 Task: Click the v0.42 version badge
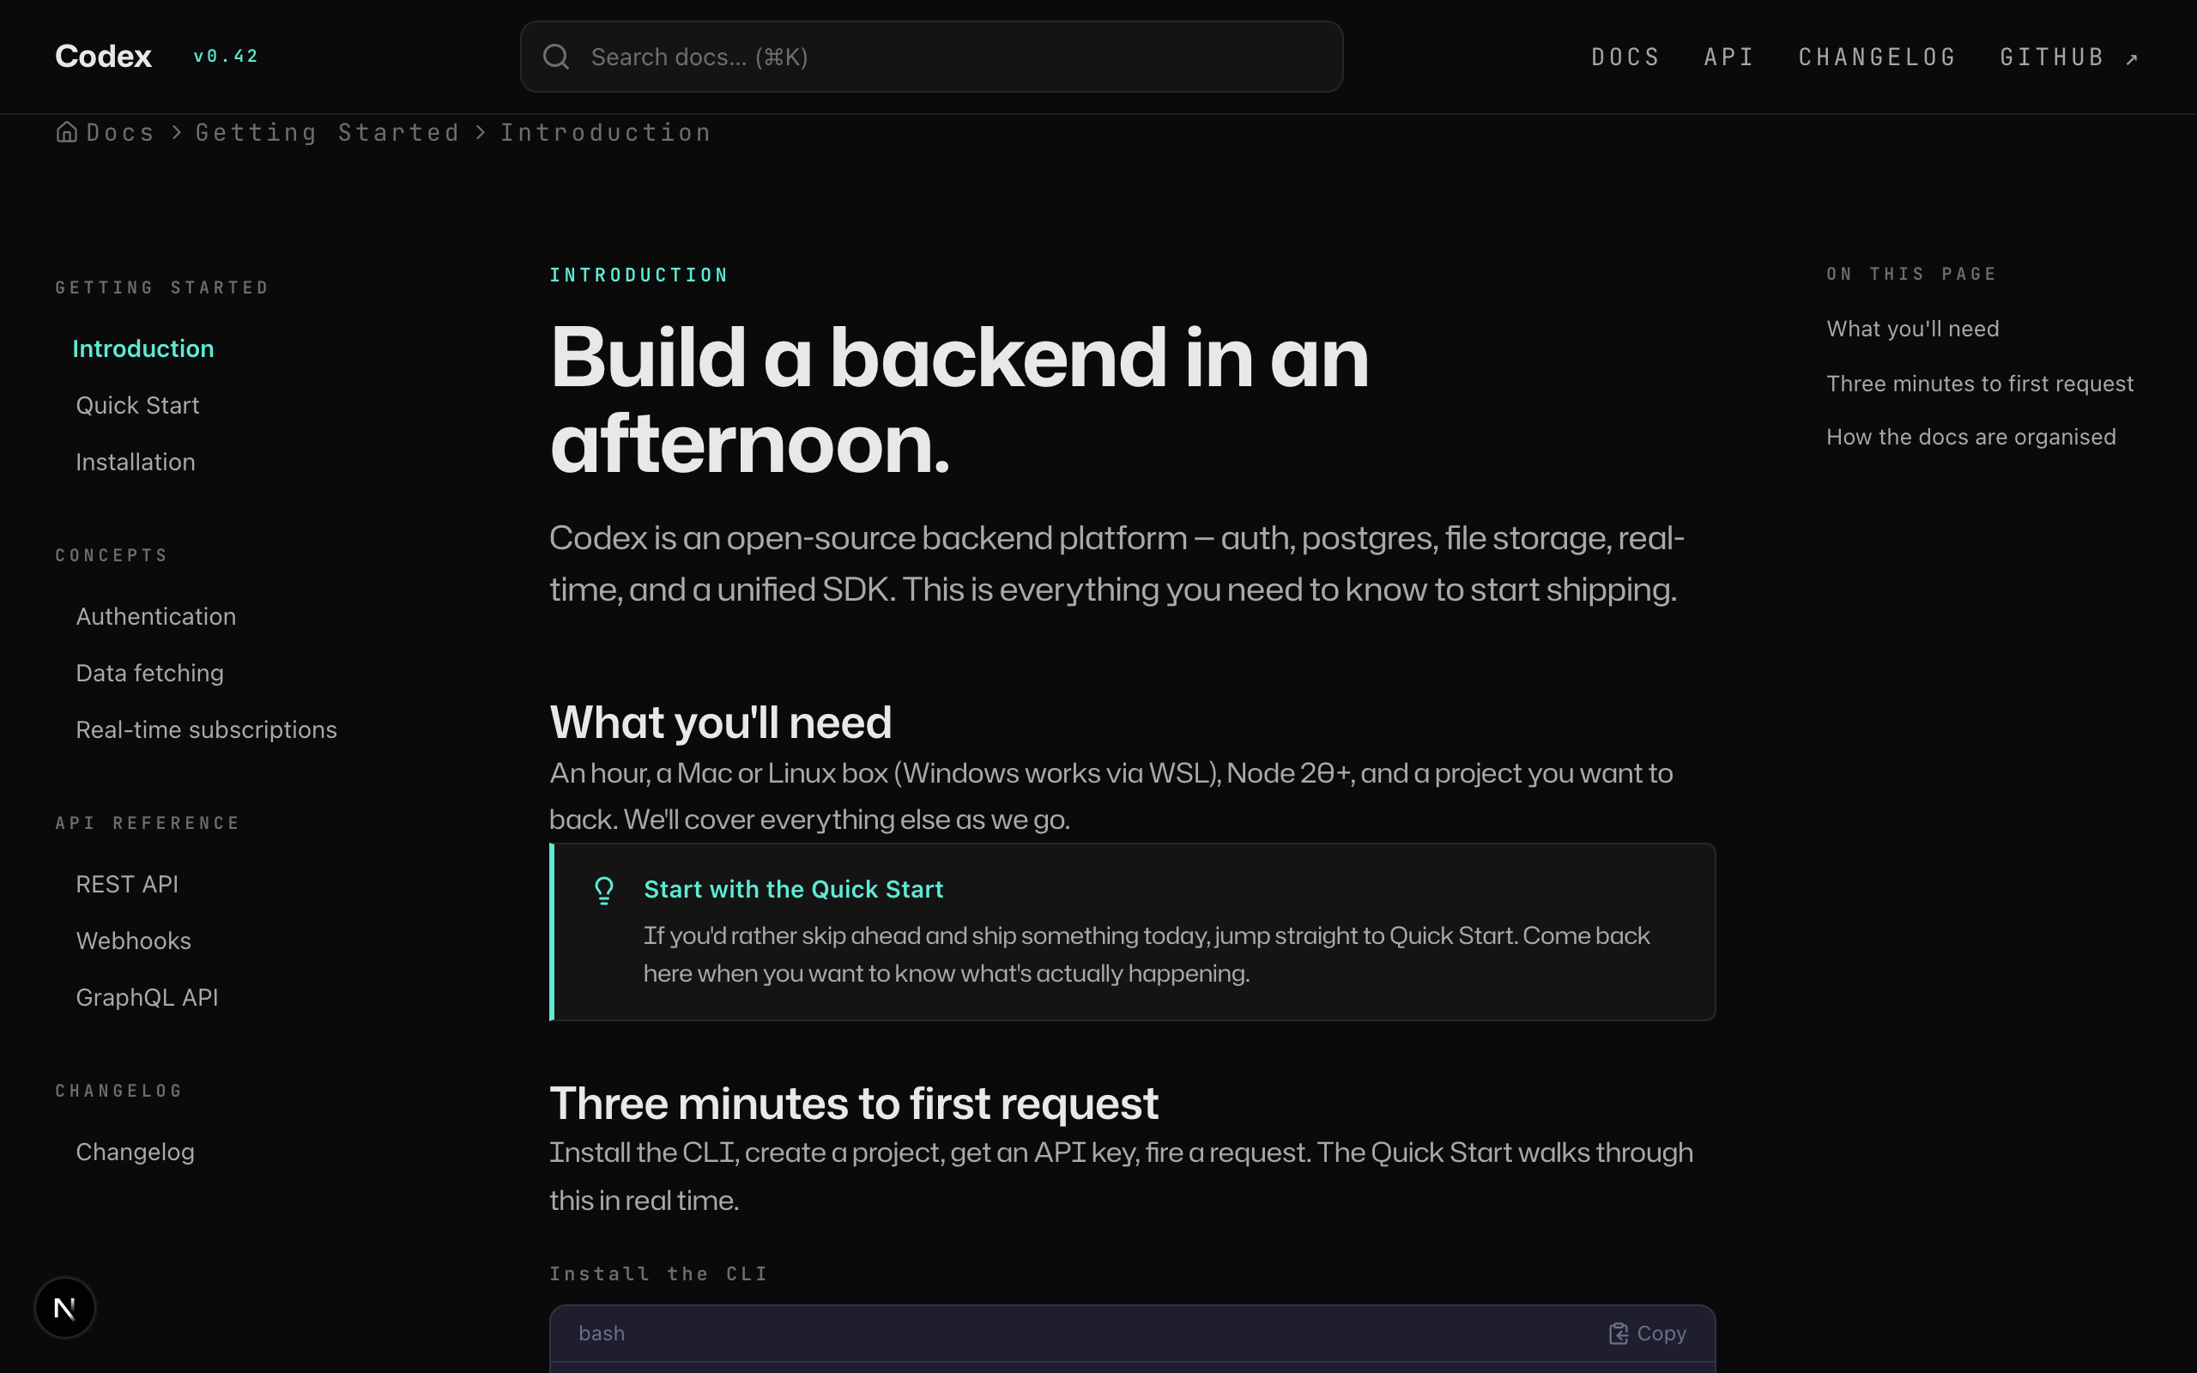[226, 57]
